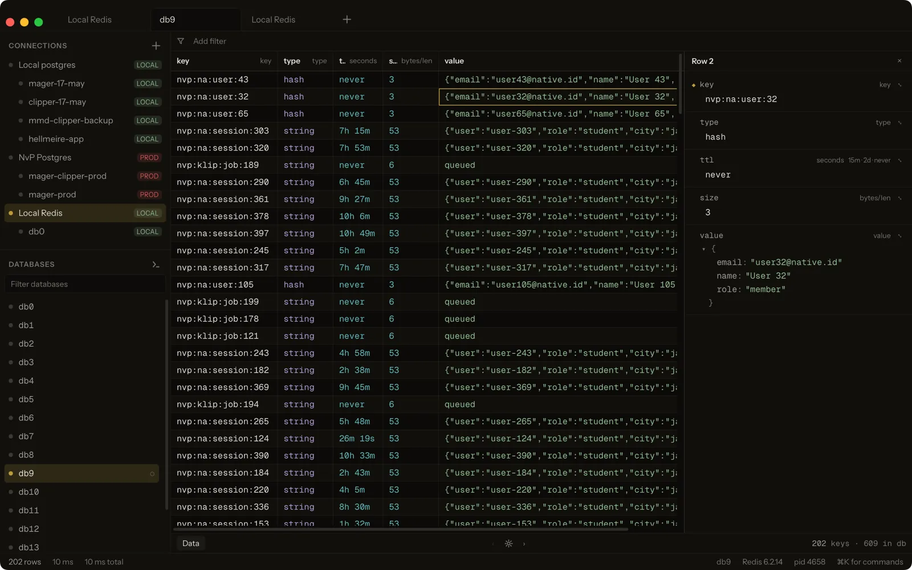The height and width of the screenshot is (570, 912).
Task: Select db1 in the databases list
Action: (82, 325)
